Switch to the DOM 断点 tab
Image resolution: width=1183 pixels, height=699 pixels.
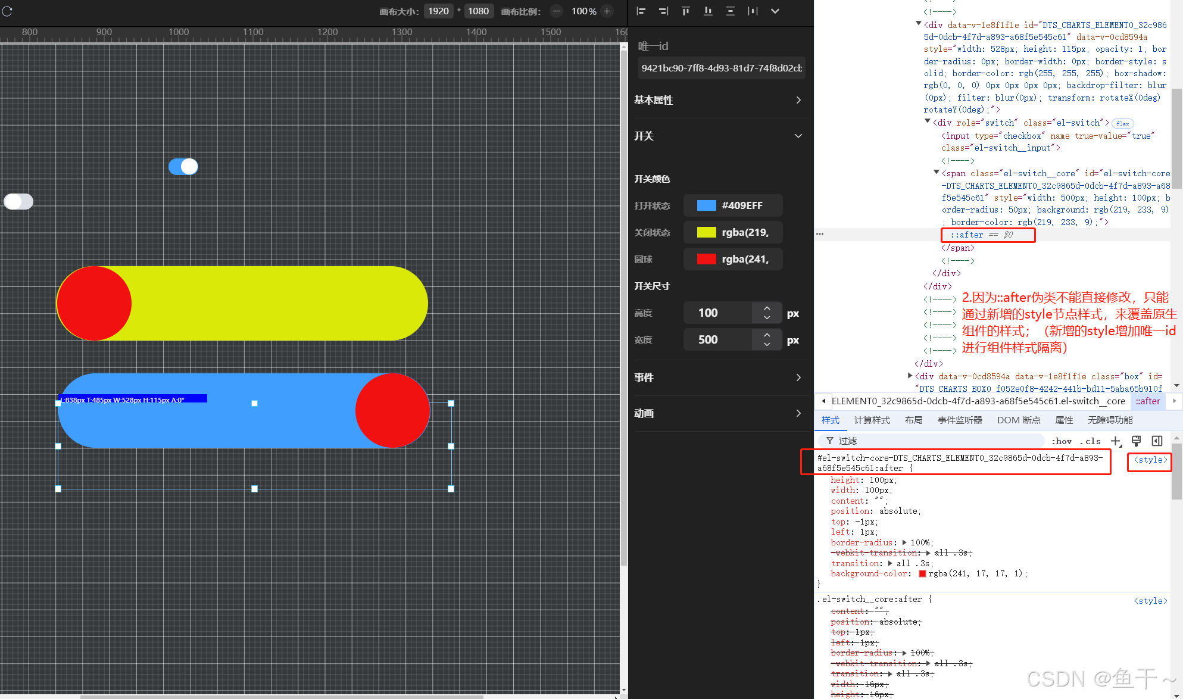[x=1019, y=420]
